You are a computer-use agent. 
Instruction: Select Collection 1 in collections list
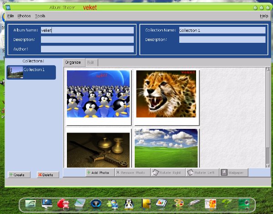pos(31,72)
